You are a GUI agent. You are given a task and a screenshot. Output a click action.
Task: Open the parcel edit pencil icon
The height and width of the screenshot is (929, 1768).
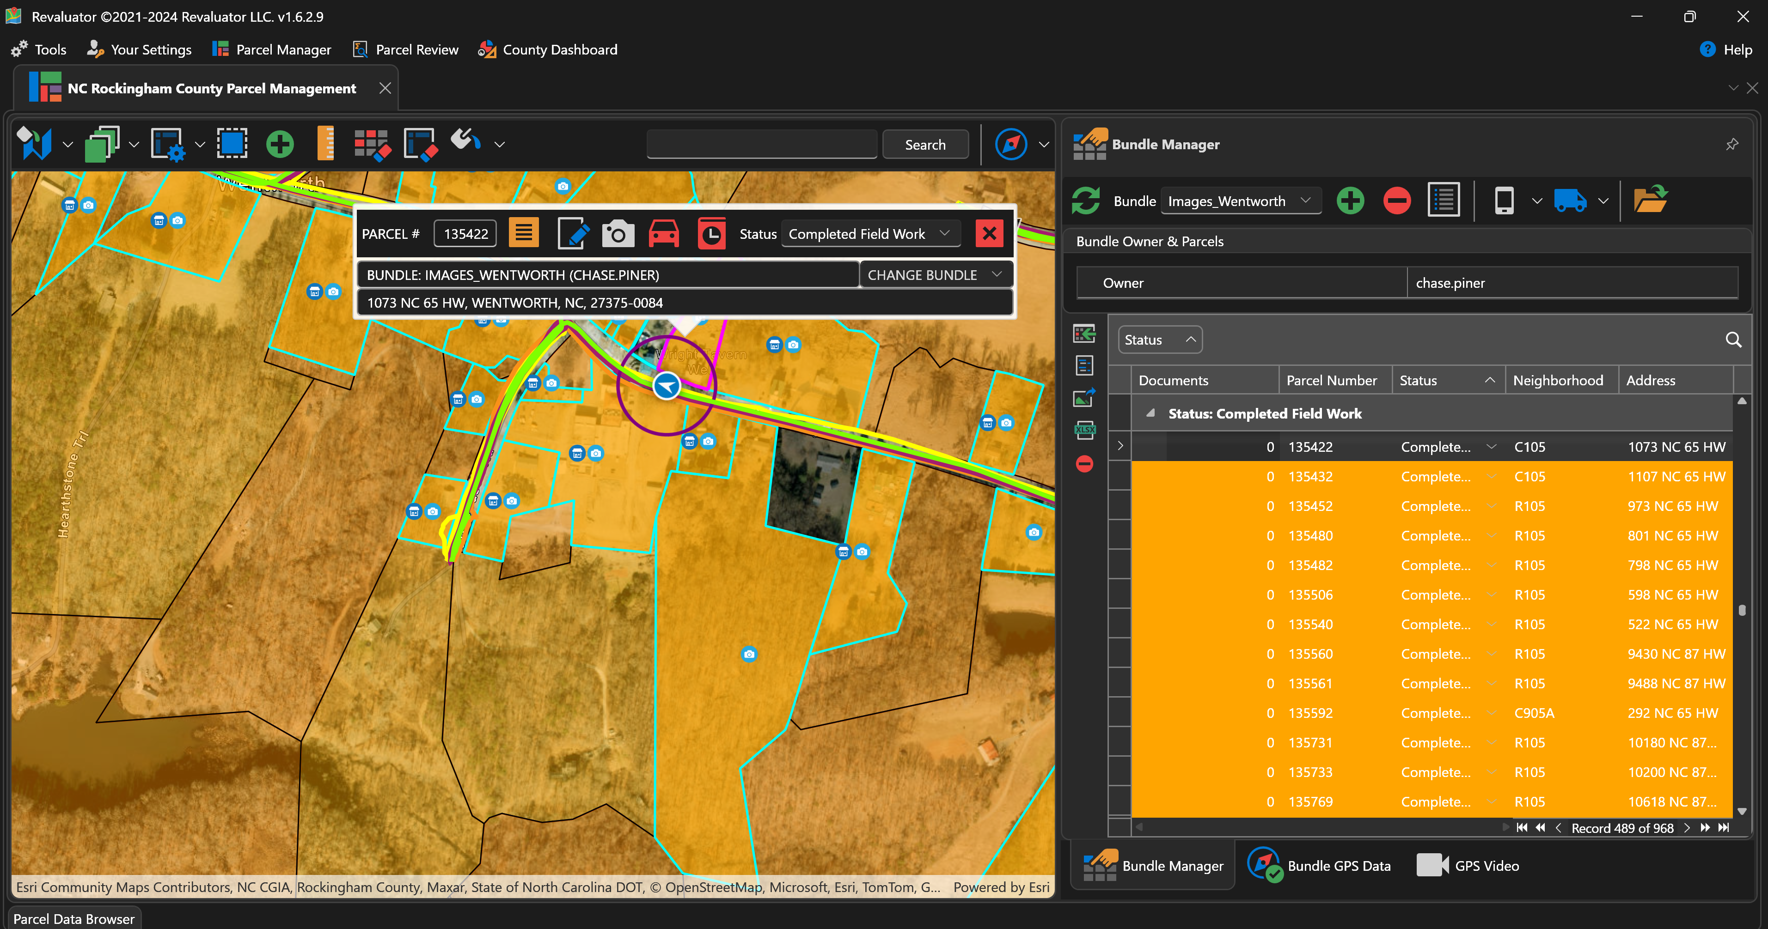click(x=572, y=234)
